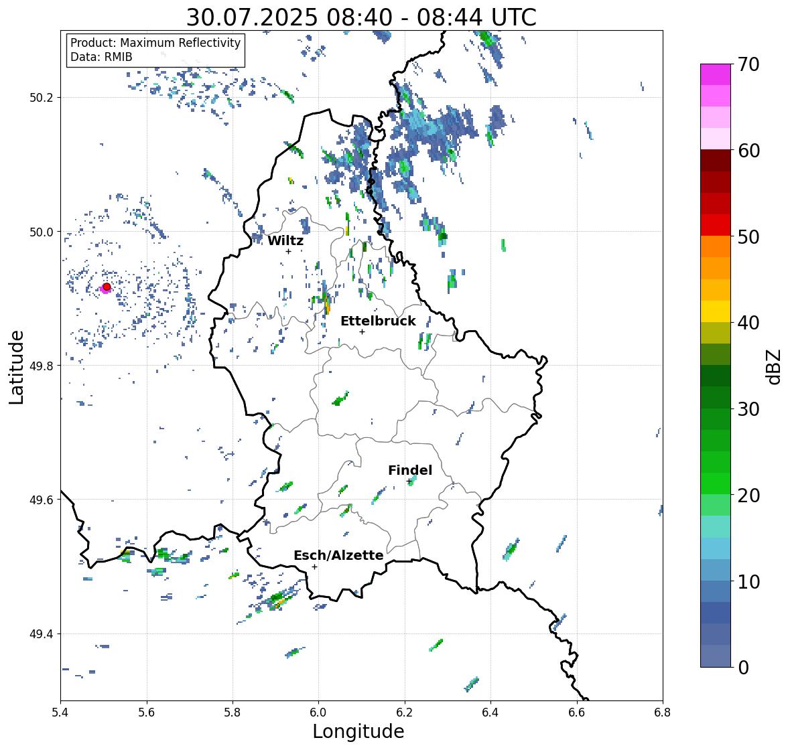Click the plot title 30.07.2025 08:40 - 08:44 UTC
Image resolution: width=790 pixels, height=748 pixels.
pyautogui.click(x=361, y=17)
